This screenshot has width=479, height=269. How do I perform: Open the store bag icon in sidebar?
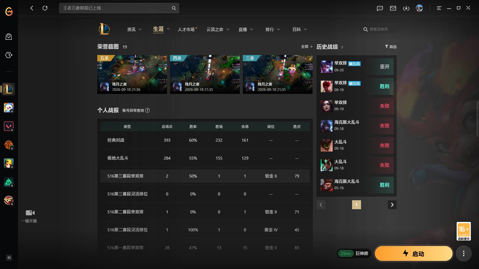(9, 36)
